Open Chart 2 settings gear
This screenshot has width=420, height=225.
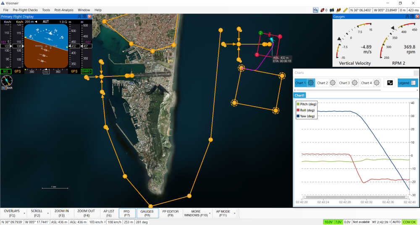pos(333,83)
